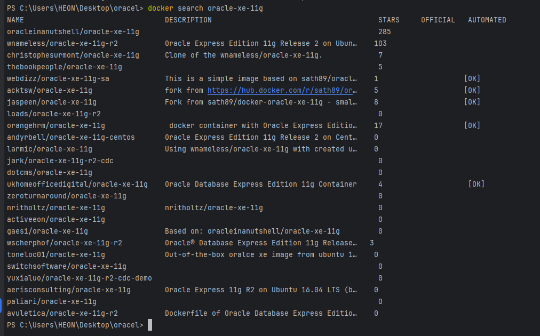Select text 'yuxialuo/oracle-xe-11g-r2-cdc-demo'
Image resolution: width=540 pixels, height=336 pixels.
tap(80, 278)
